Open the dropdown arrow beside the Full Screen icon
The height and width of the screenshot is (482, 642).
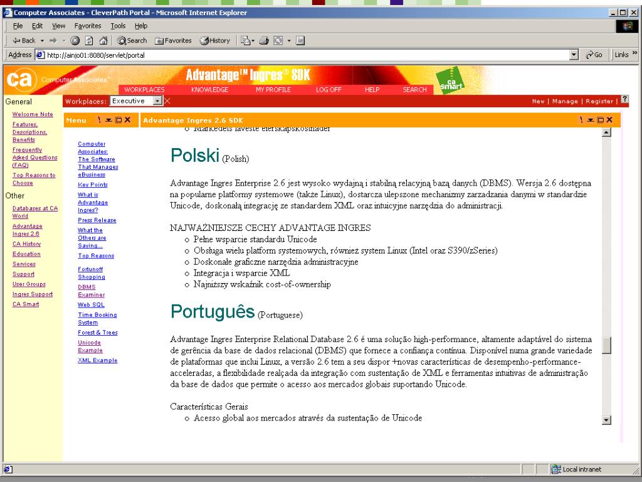pyautogui.click(x=289, y=41)
